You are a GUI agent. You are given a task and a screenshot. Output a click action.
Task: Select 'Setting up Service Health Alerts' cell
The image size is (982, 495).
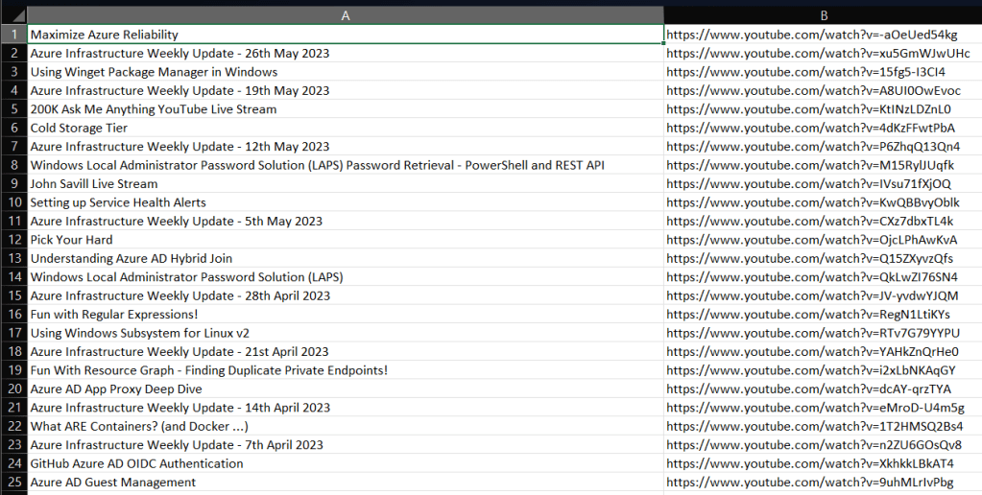(118, 202)
